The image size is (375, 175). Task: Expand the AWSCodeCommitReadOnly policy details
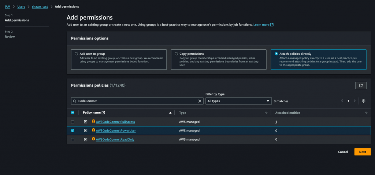tap(86, 140)
